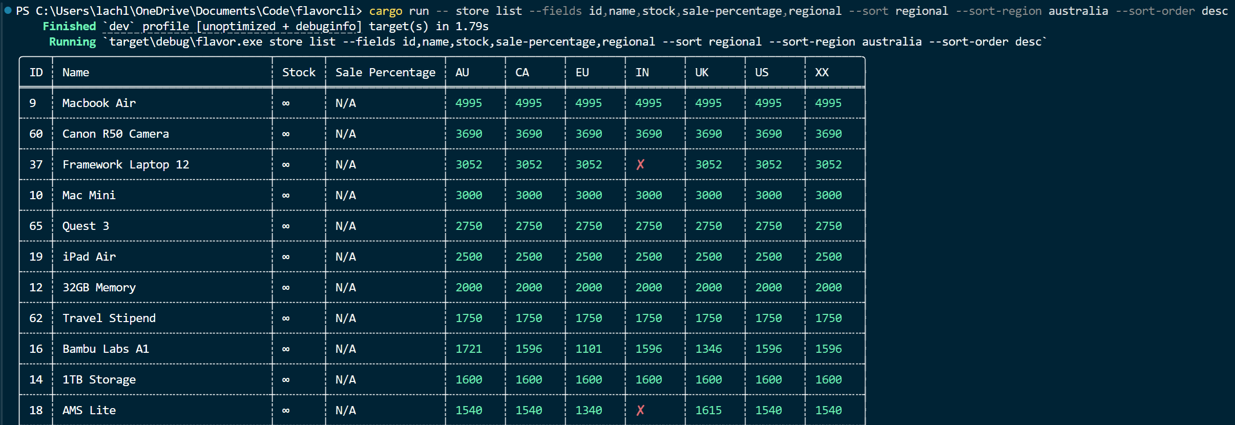Click the Bambu Labs A1 name cell
Screen dimensions: 1235x425
[x=106, y=349]
